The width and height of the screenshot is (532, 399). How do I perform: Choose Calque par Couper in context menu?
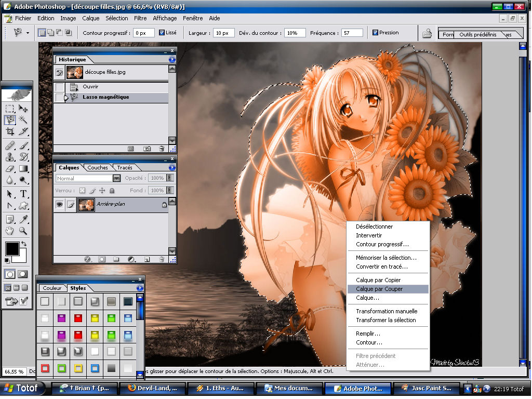tap(388, 289)
